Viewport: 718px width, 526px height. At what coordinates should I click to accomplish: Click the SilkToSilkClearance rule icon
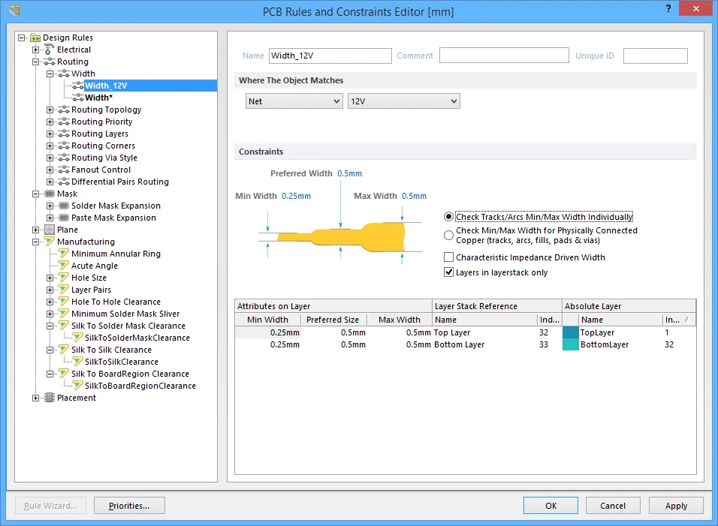(x=78, y=362)
